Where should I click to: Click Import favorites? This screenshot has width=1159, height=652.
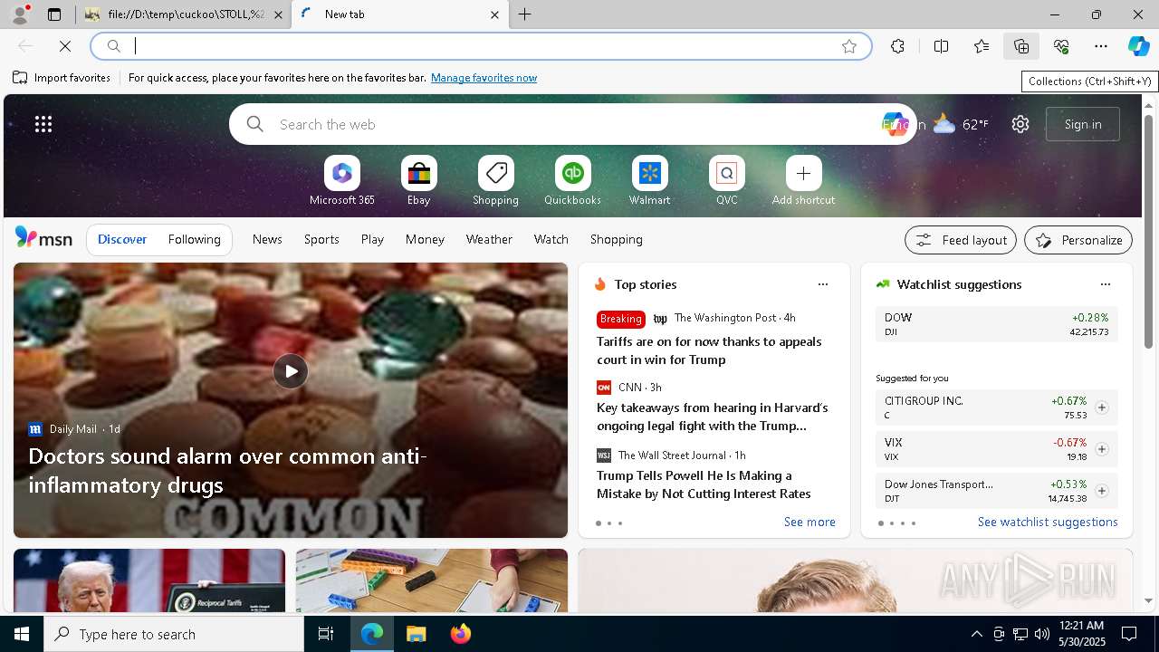[62, 78]
